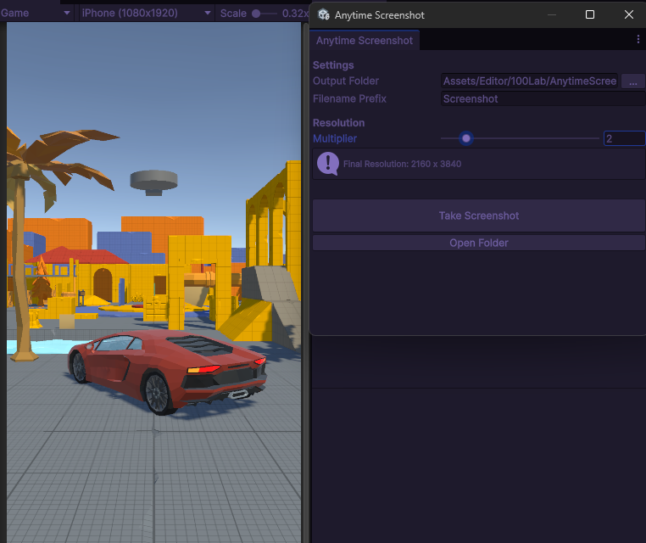Click the Take Screenshot button
Image resolution: width=646 pixels, height=543 pixels.
click(479, 216)
